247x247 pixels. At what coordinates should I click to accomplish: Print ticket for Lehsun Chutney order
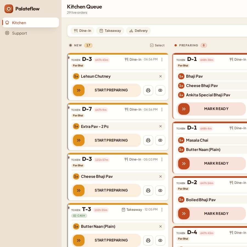coord(148,90)
